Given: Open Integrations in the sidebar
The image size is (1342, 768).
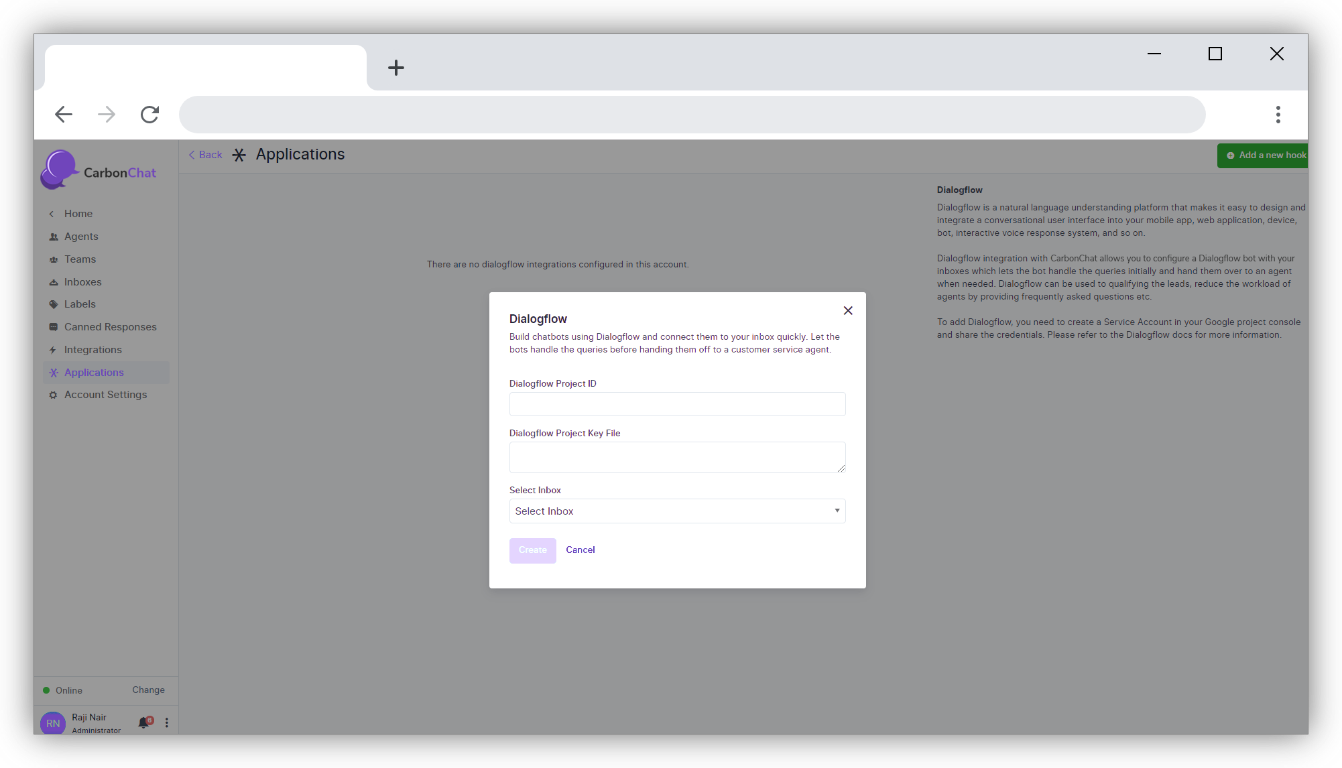Looking at the screenshot, I should 93,350.
